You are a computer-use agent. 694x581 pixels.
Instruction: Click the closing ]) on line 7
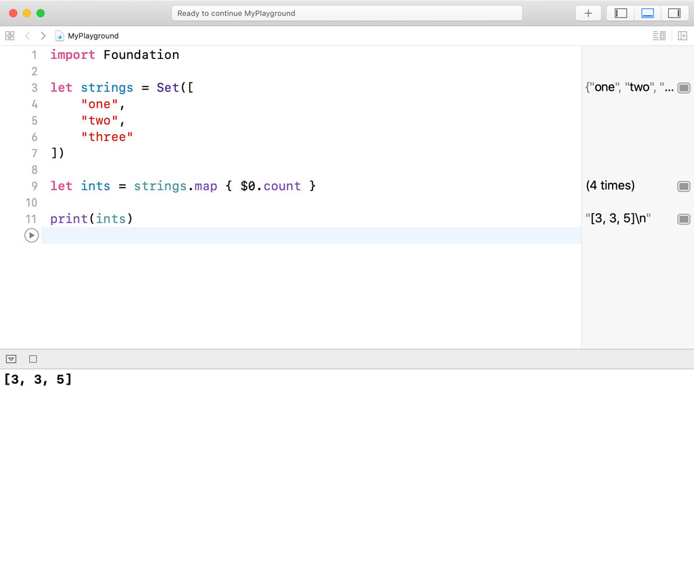pos(58,154)
